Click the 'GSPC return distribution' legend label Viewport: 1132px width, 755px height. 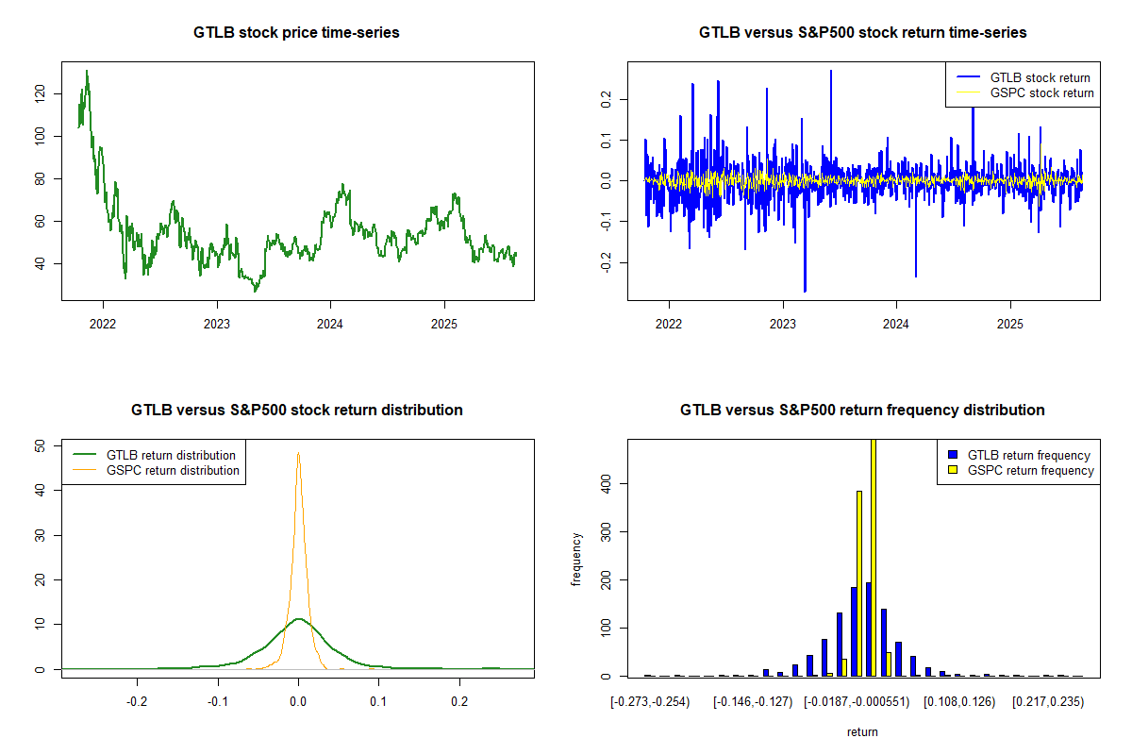pos(173,470)
